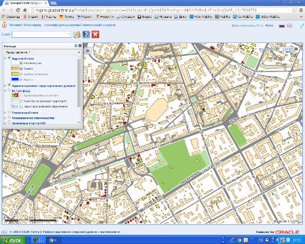This screenshot has width=305, height=244.
Task: Click the map search icon beside the search box
Action: (x=77, y=34)
